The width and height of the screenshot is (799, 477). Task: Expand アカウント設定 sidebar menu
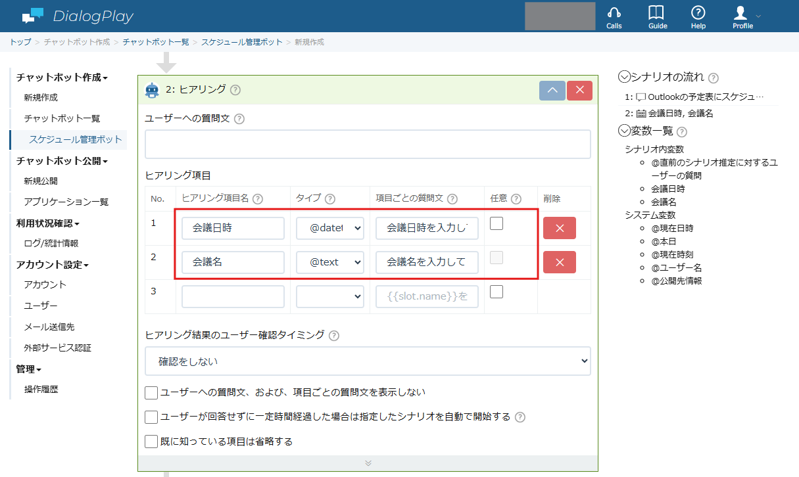(x=52, y=265)
